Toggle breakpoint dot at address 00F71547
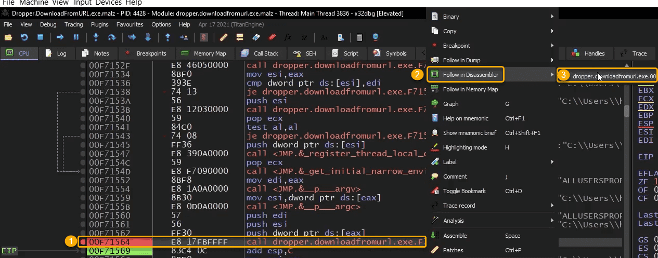Screen dimensions: 658x258 point(82,154)
